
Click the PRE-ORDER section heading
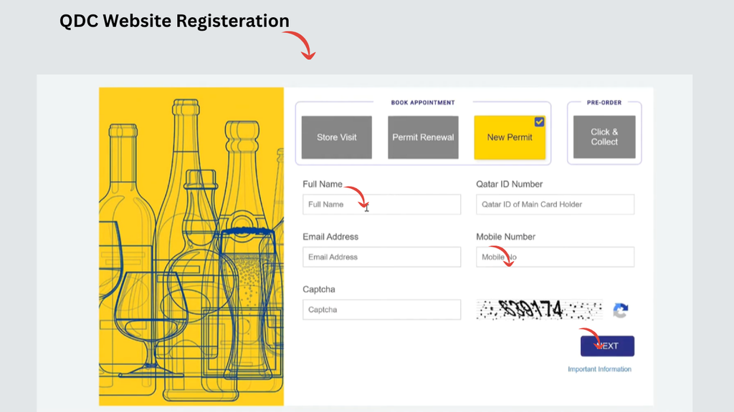(x=604, y=102)
